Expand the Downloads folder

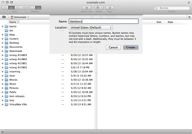click(3, 51)
